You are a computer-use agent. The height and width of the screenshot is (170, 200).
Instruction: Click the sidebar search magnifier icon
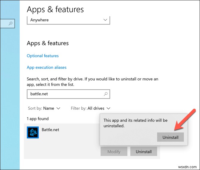point(11,23)
